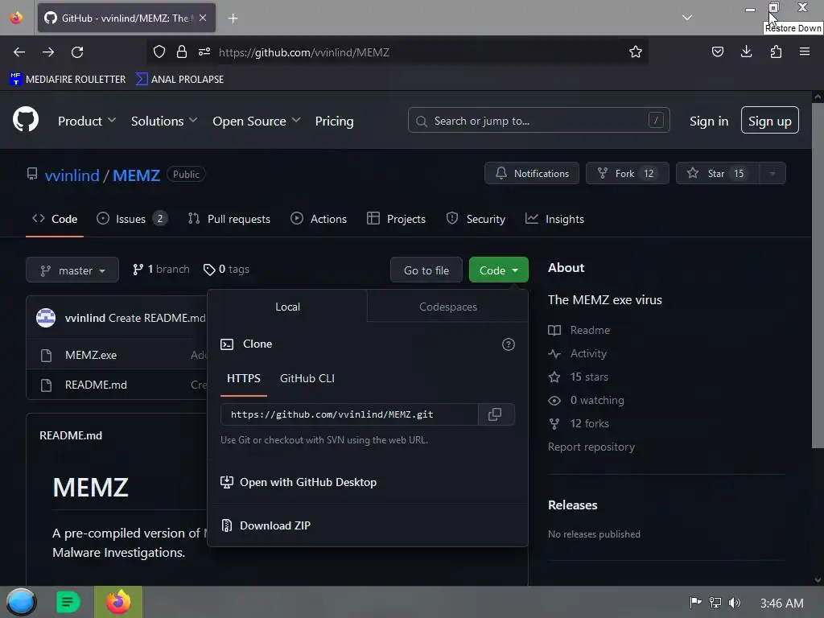824x618 pixels.
Task: Click the shield tracking protection icon
Action: [x=159, y=51]
